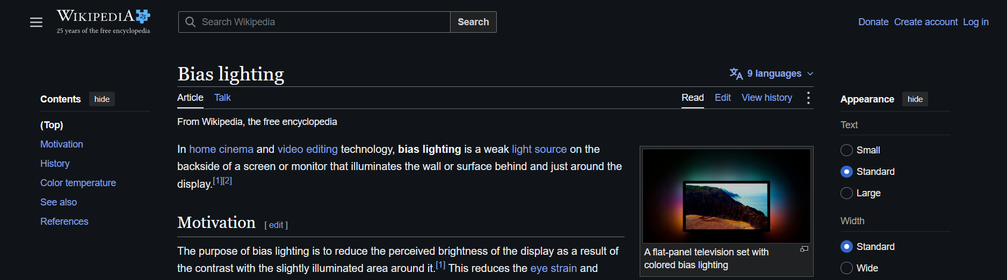Open the bias lighting television thumbnail
The image size is (1007, 280).
727,196
